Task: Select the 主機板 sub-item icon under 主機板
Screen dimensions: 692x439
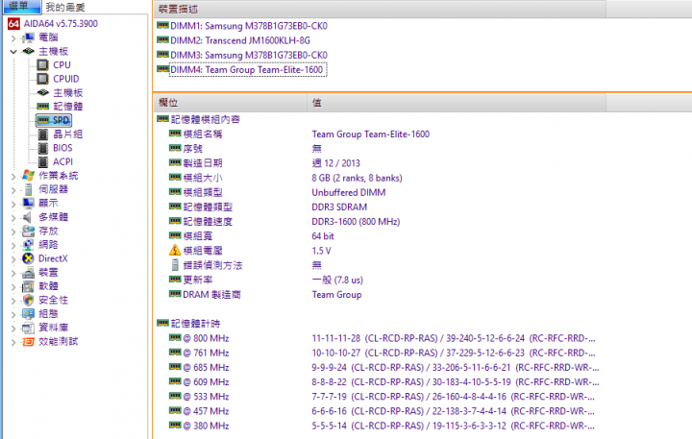Action: pos(43,92)
